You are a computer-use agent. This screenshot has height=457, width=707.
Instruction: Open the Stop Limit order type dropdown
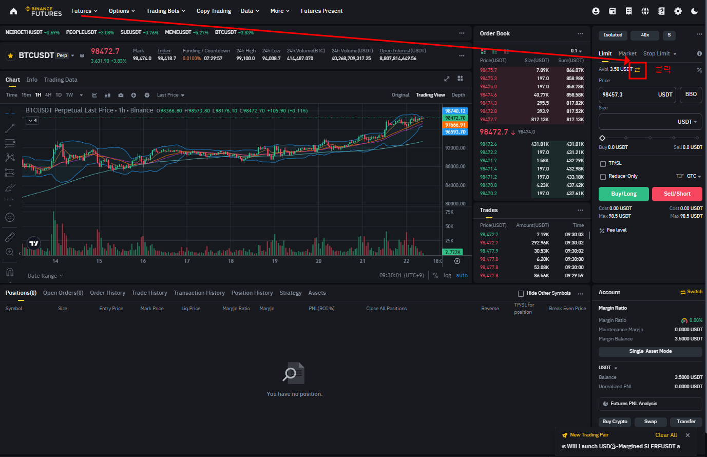pos(660,53)
